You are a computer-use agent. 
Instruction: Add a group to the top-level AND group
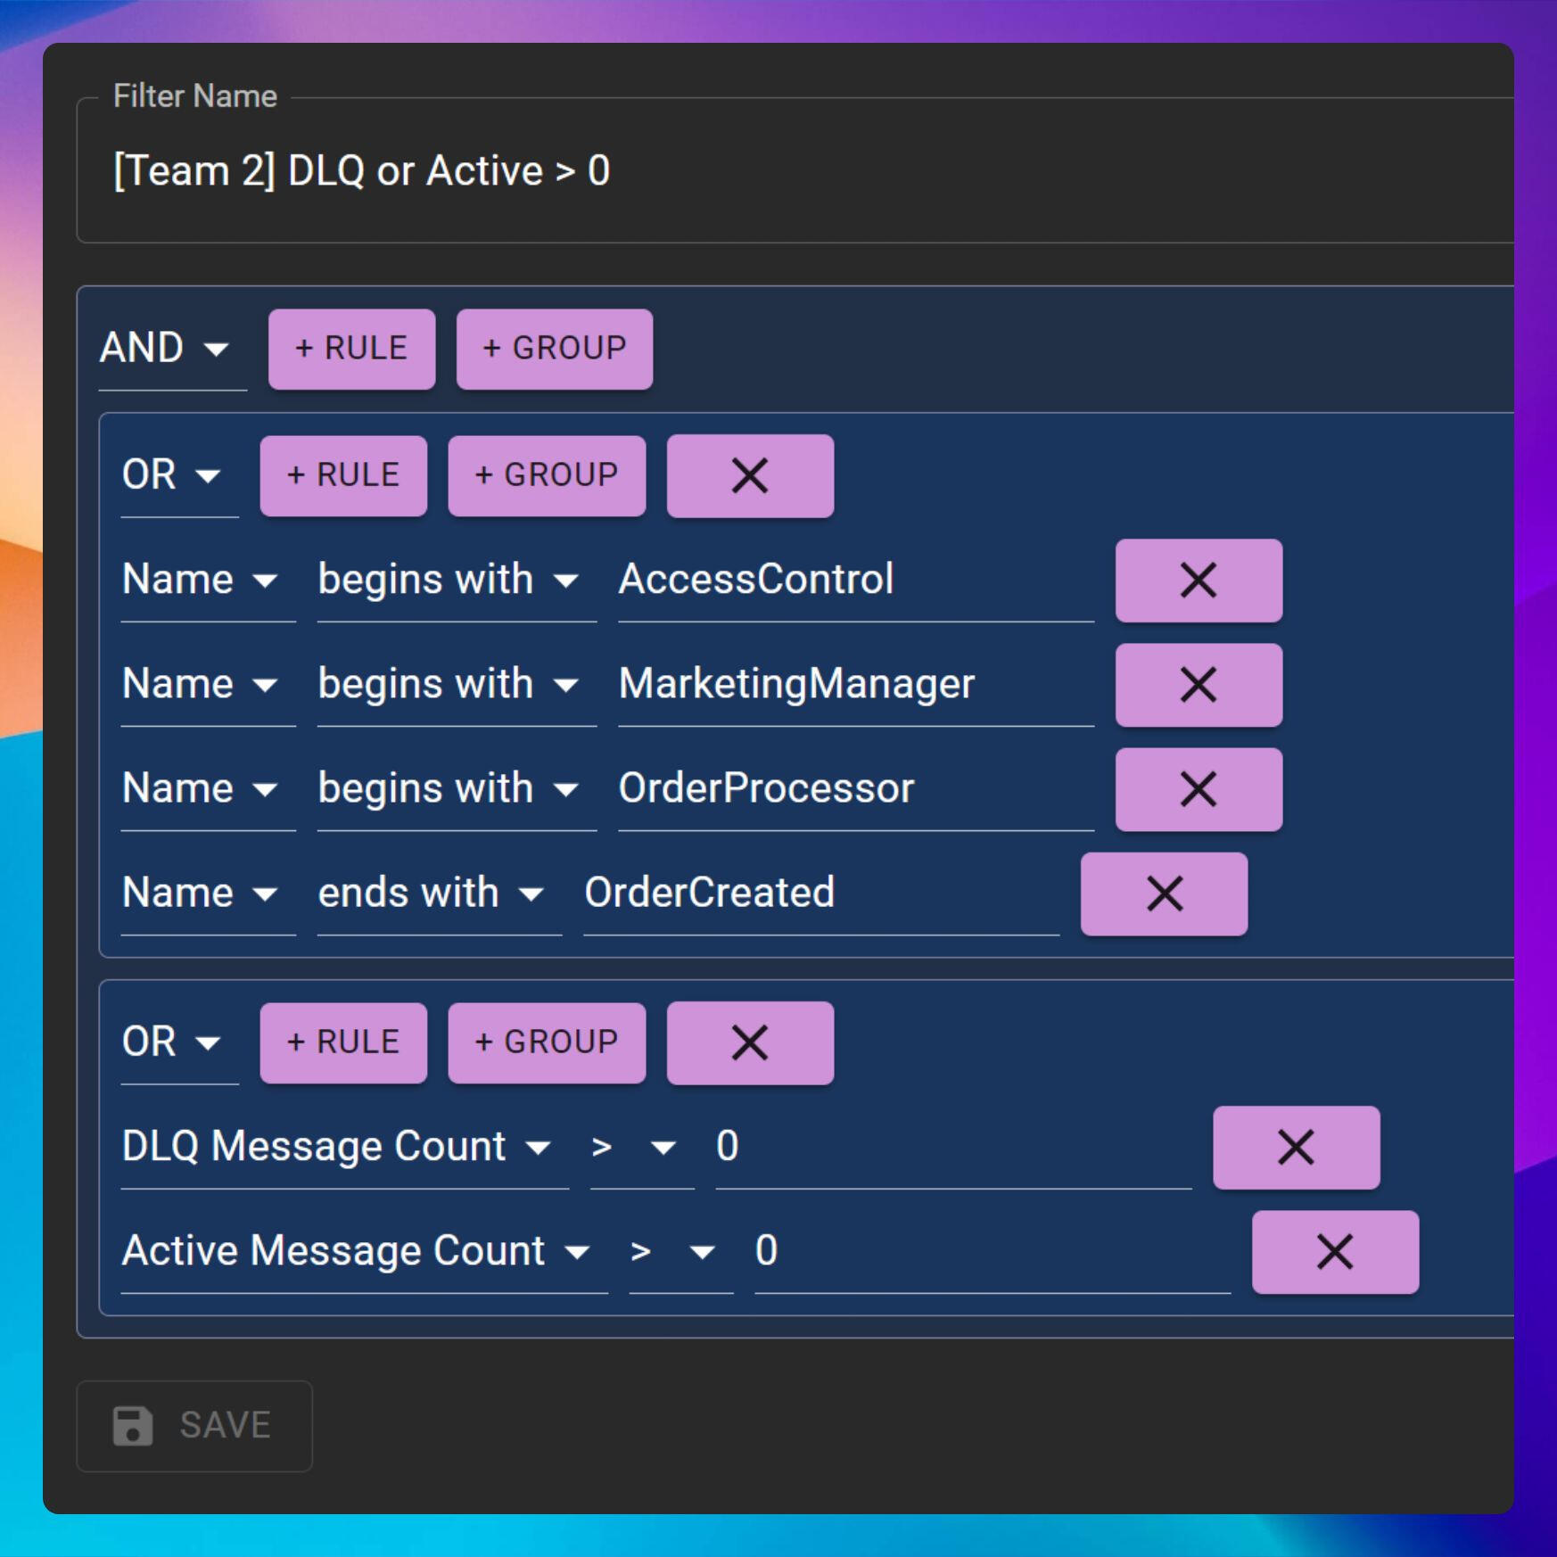(x=554, y=349)
